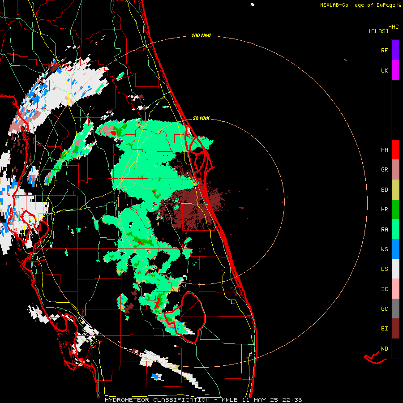The image size is (403, 403).
Task: Click the 22:38 timestamp
Action: coord(292,400)
